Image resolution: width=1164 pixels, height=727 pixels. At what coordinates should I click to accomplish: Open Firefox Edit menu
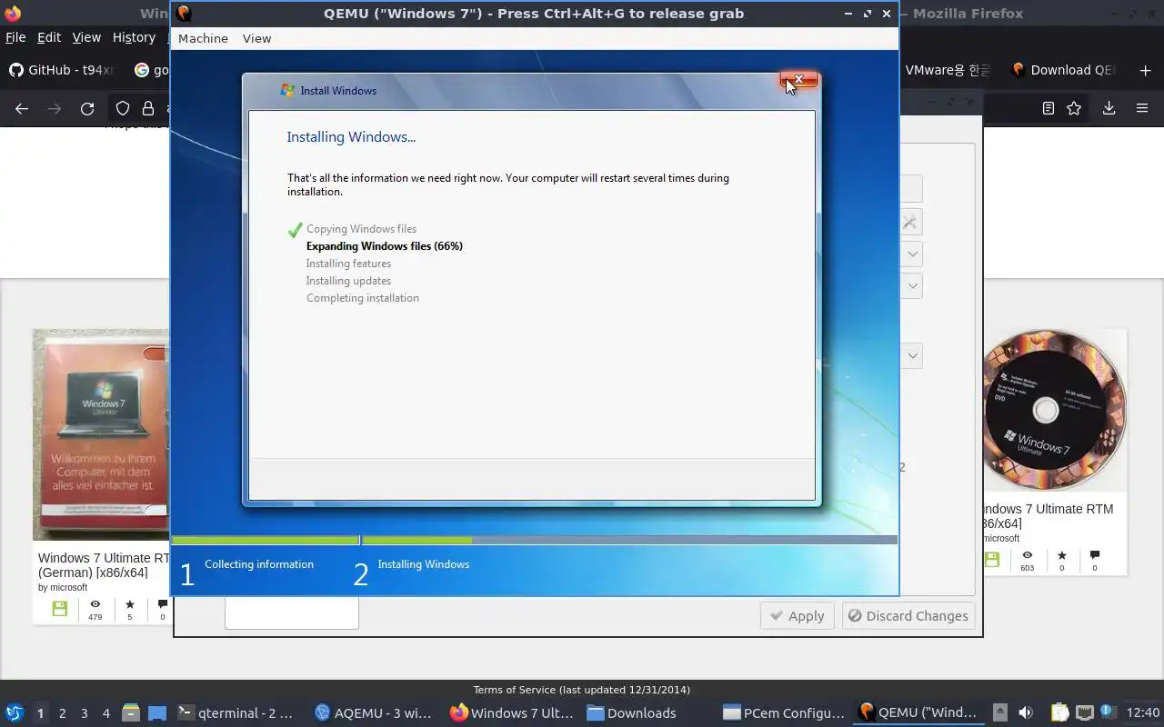49,37
